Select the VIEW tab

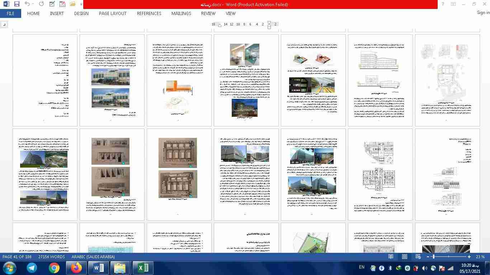pos(231,14)
